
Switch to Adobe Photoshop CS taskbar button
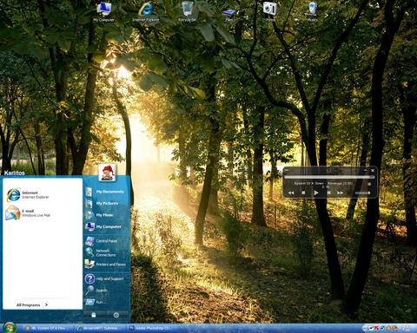(152, 328)
